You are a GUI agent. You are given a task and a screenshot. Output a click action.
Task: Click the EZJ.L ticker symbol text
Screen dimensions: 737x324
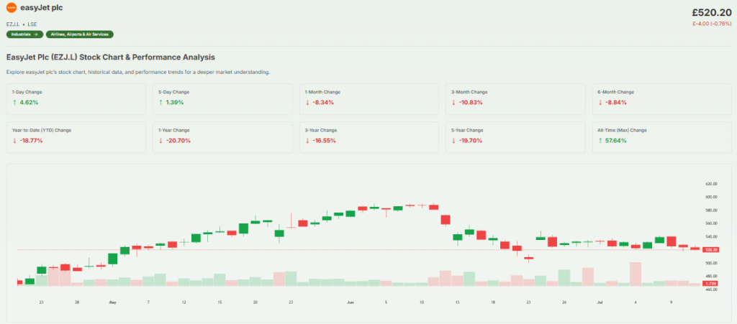(14, 24)
